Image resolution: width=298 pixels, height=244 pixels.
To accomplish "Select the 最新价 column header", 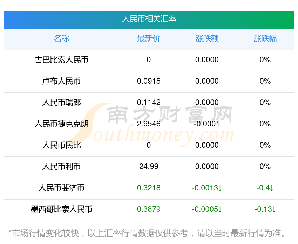I will pyautogui.click(x=149, y=39).
